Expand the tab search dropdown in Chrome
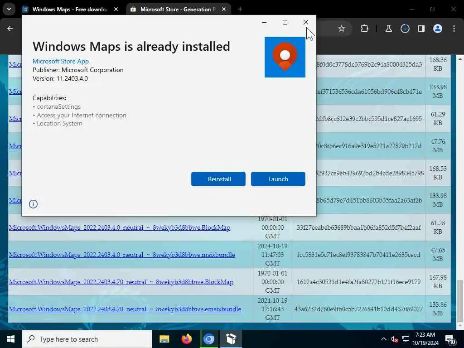Viewport: 464px width, 348px height. (x=9, y=9)
